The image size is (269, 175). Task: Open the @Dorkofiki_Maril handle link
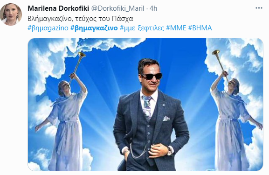coord(117,8)
